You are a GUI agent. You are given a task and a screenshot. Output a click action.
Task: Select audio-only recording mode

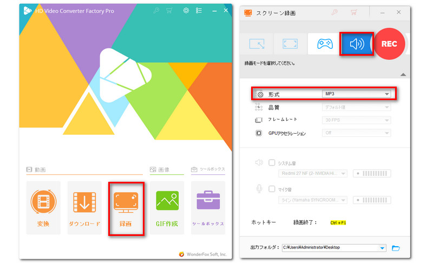[x=357, y=44]
